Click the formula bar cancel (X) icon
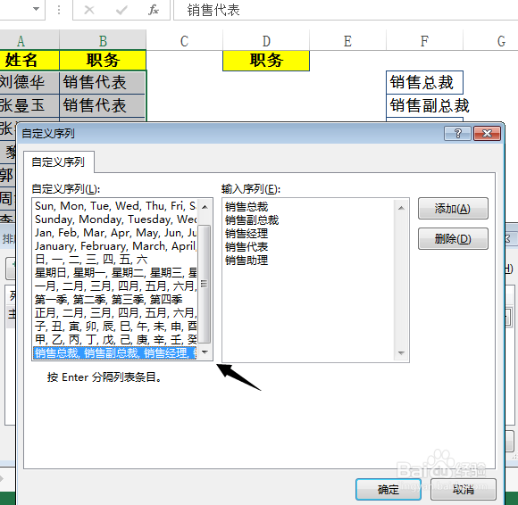This screenshot has height=505, width=518. 89,10
